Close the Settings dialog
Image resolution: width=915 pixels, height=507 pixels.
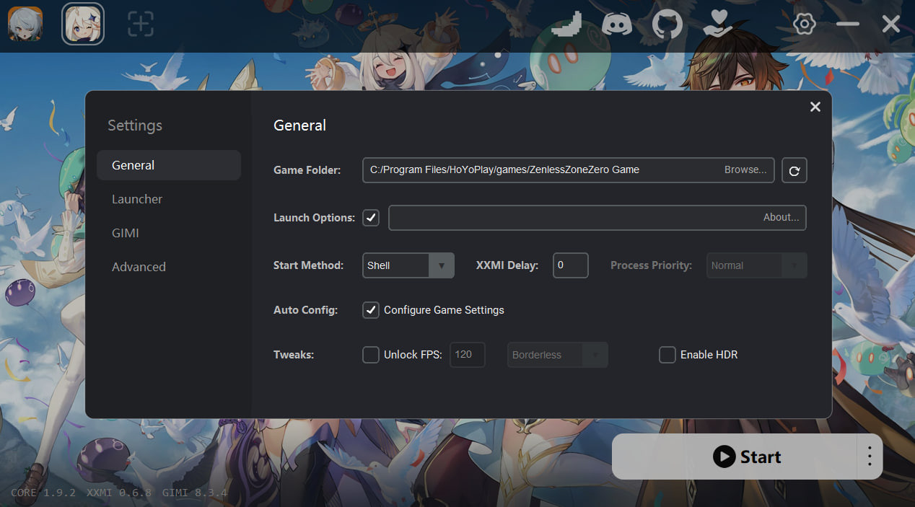[815, 107]
